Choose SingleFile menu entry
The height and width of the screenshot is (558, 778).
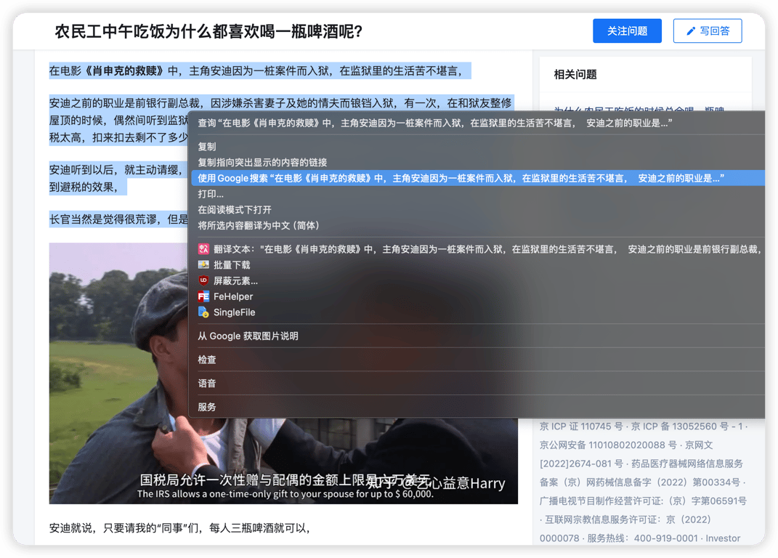pyautogui.click(x=477, y=312)
